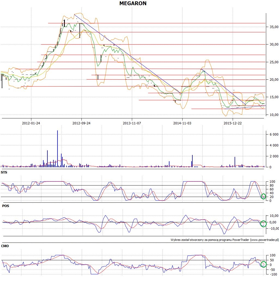
Task: Select the 2013-11-07 date label
Action: tap(132, 123)
